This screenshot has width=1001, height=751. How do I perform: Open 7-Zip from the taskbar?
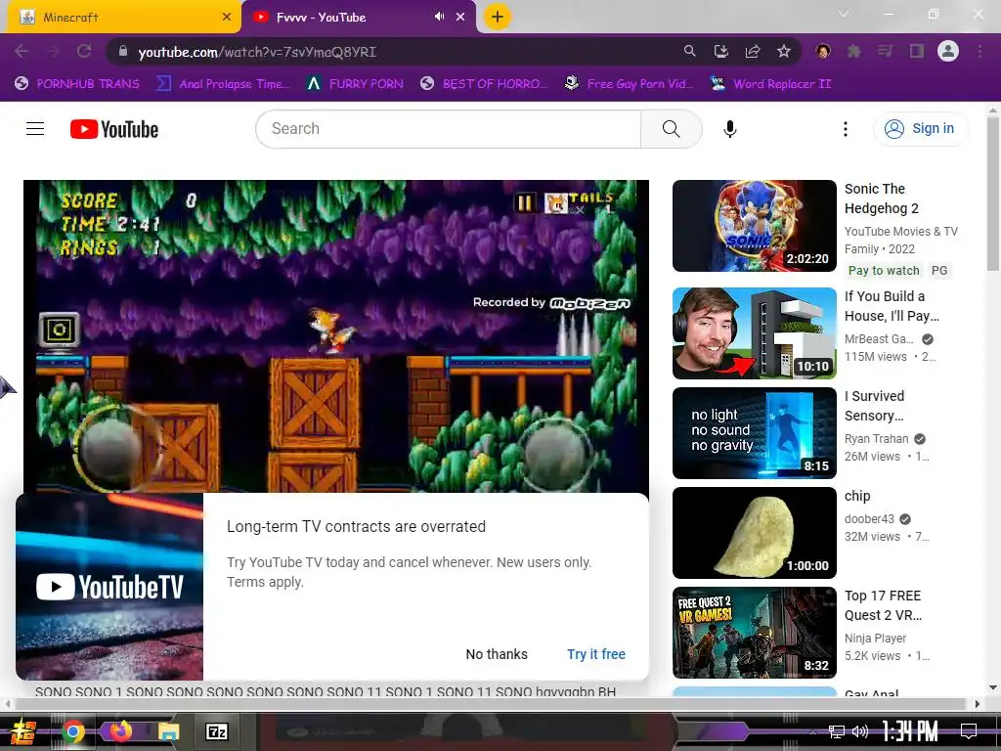[216, 731]
